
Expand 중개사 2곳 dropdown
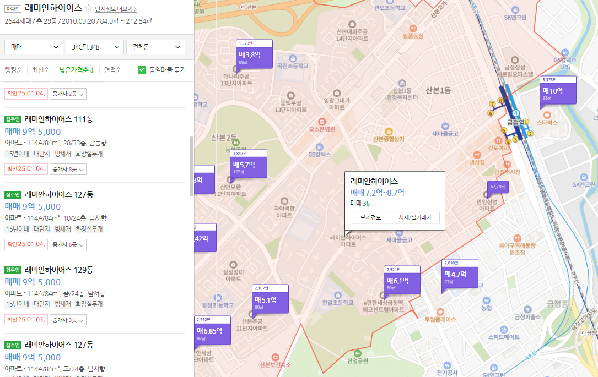pyautogui.click(x=68, y=94)
